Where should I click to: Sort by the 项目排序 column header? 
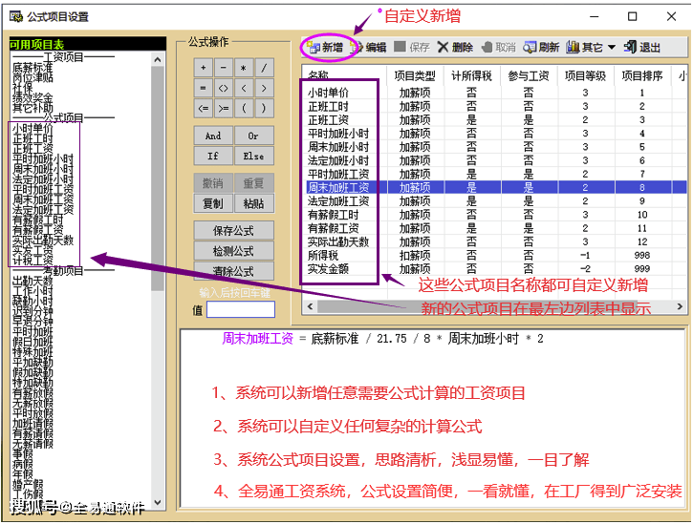(641, 74)
